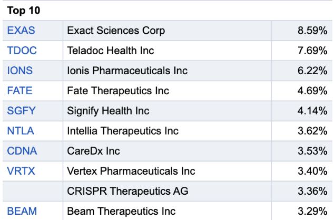Open the EXAS ticker link
This screenshot has height=220, width=334.
[21, 31]
